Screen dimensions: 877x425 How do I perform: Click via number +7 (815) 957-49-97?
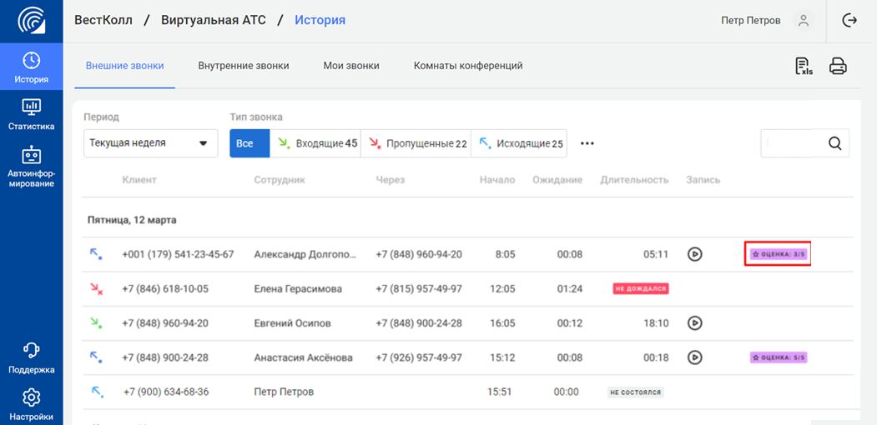click(419, 288)
